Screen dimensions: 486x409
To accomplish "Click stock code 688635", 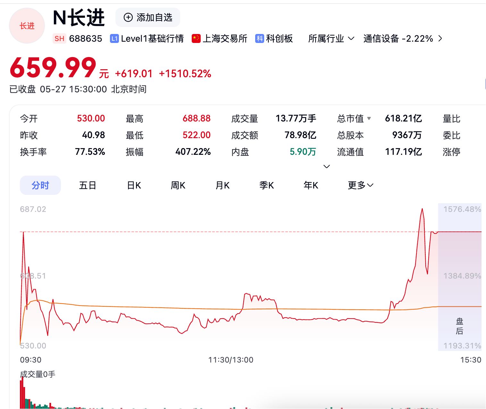I will click(86, 39).
